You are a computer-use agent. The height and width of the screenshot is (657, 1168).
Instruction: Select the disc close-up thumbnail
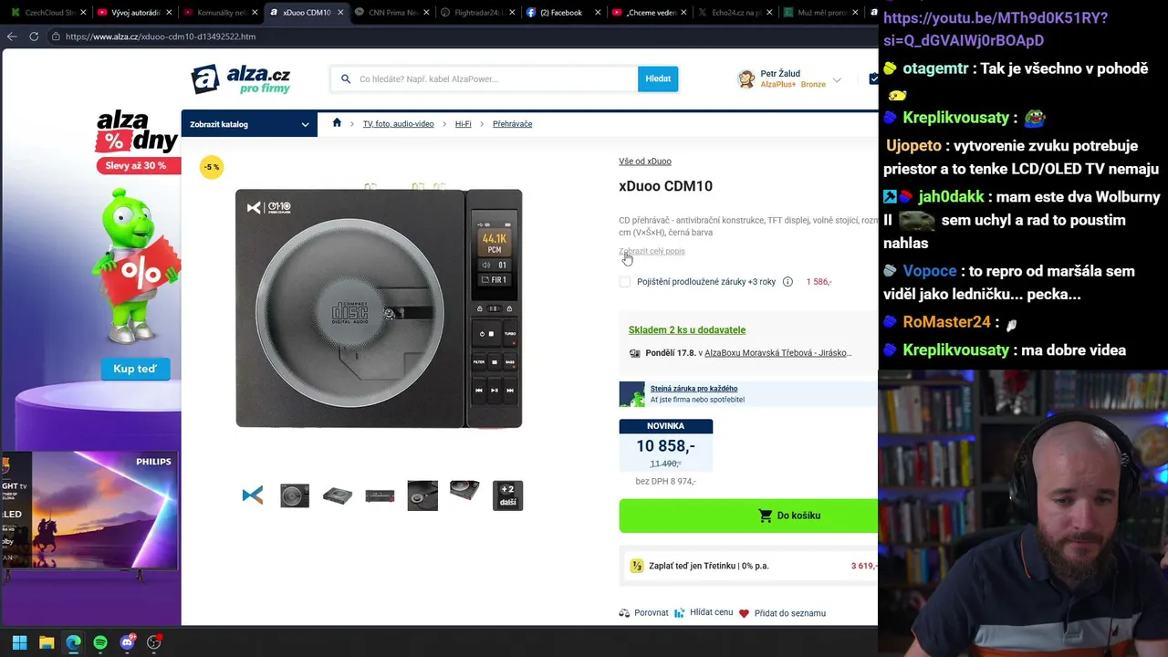422,495
